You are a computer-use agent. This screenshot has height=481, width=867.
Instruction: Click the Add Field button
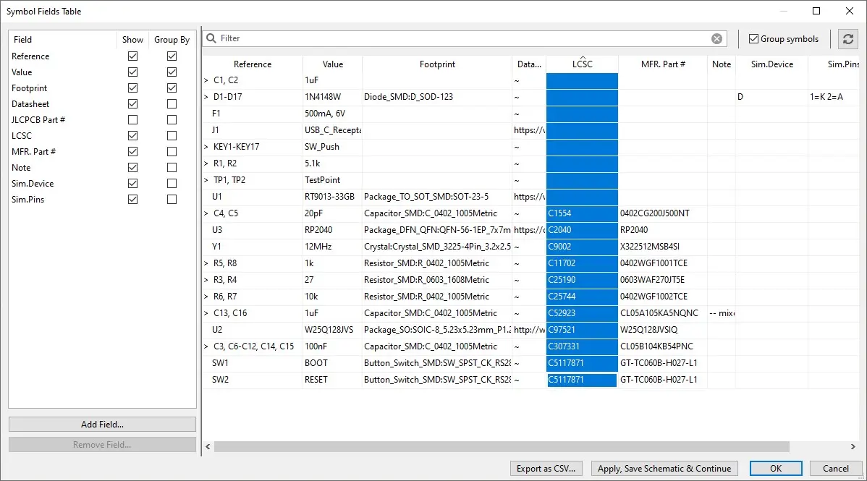(102, 424)
